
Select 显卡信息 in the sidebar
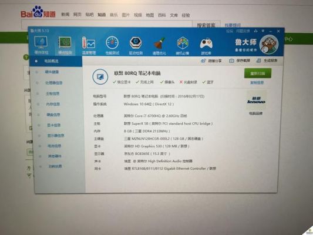click(x=53, y=125)
